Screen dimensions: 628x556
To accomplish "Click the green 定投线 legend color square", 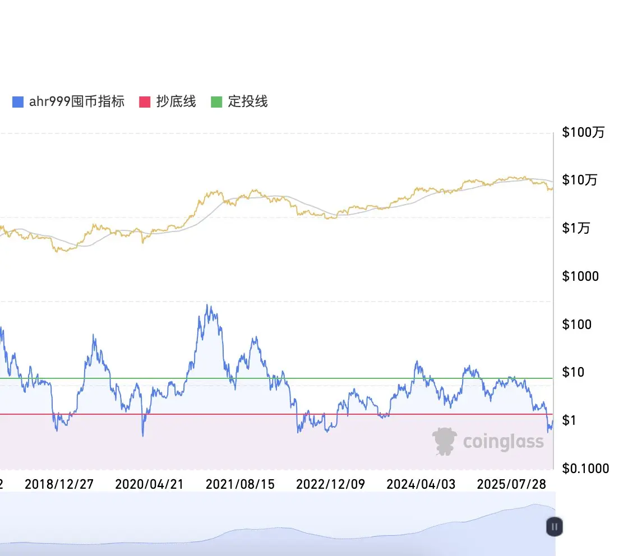I will pos(216,102).
